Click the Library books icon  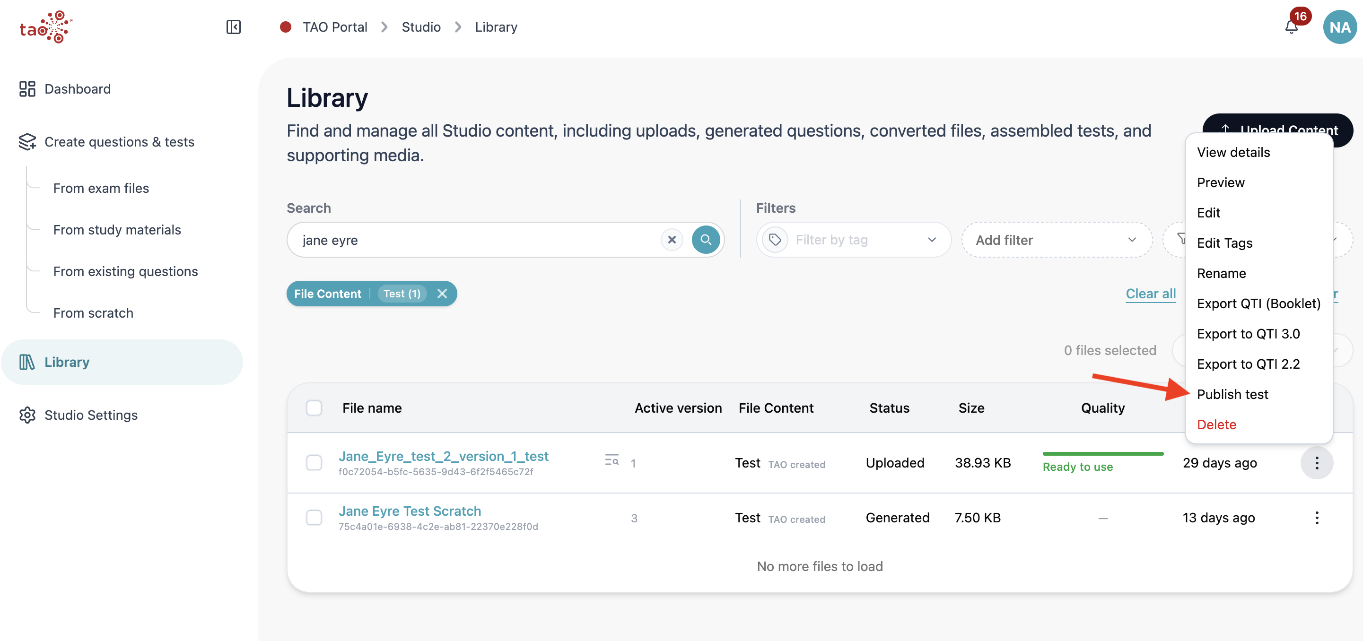click(27, 362)
